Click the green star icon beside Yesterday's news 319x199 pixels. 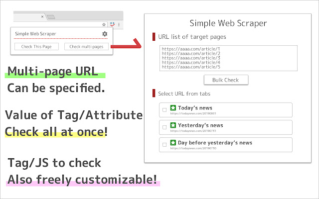(x=173, y=125)
